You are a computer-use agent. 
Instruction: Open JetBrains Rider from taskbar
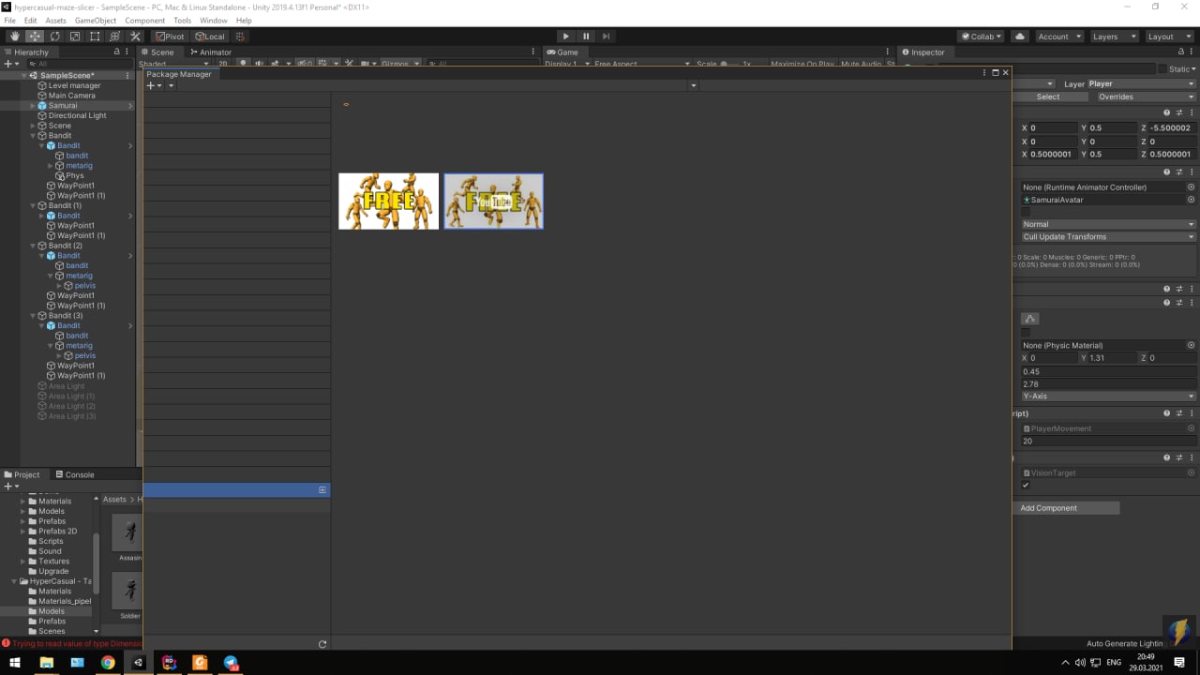[x=170, y=663]
